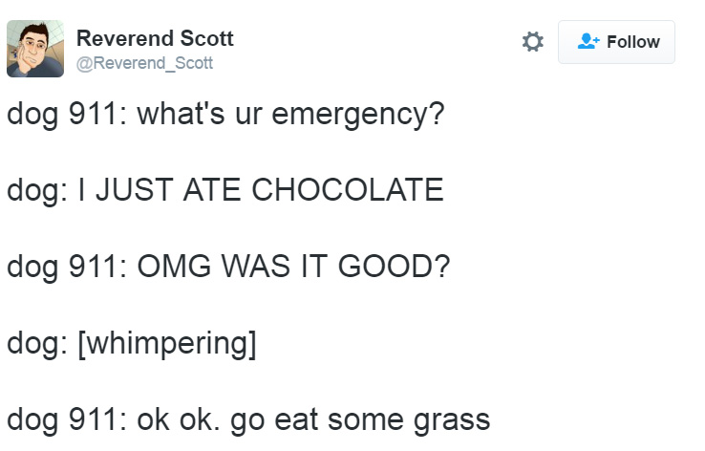Click the text "I JUST ATE CHOCOLATE"
Screen dimensions: 705x451
click(261, 189)
